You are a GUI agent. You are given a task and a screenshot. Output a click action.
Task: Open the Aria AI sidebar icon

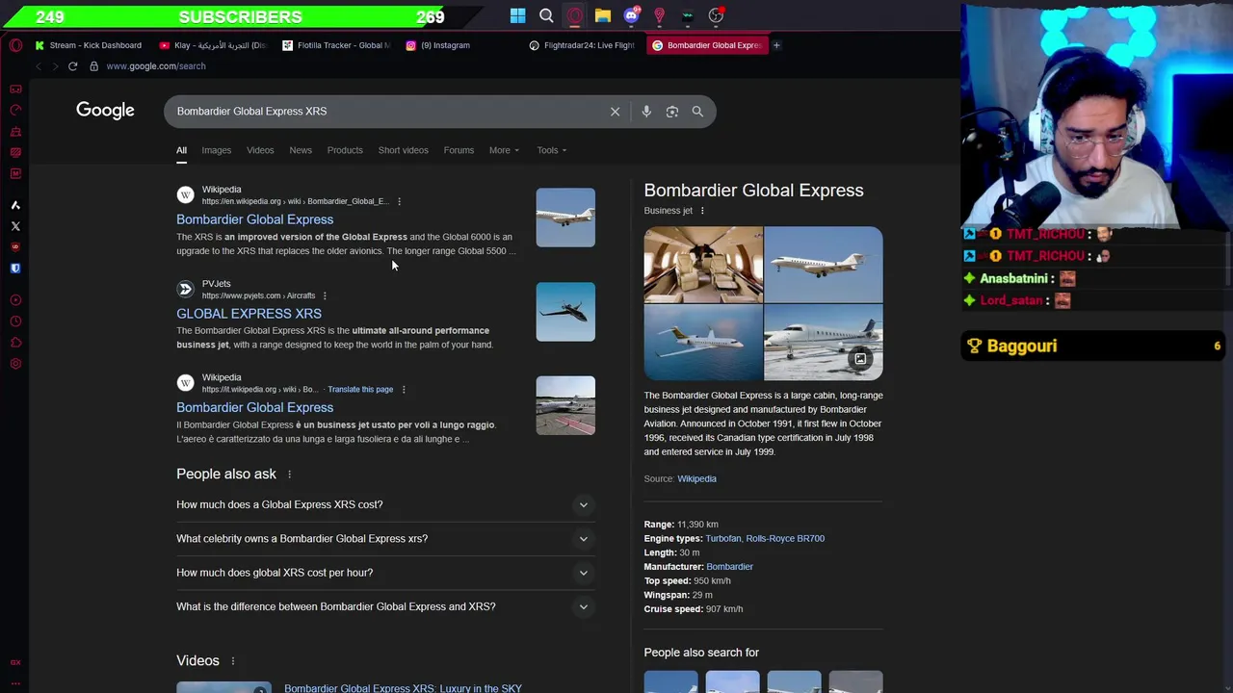[15, 205]
